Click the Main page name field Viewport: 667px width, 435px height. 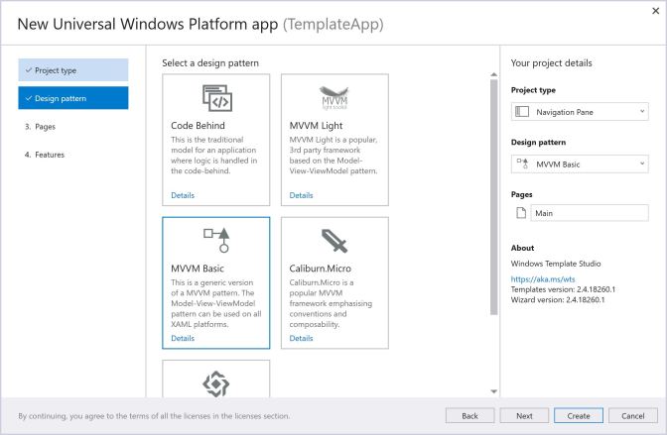[x=590, y=213]
